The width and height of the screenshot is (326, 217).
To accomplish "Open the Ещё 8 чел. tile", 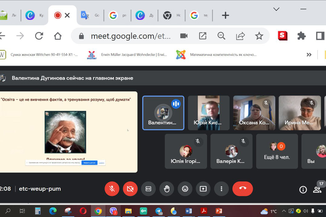I will click(x=277, y=151).
